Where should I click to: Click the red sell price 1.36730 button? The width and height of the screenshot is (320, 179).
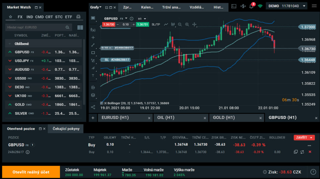point(109,24)
